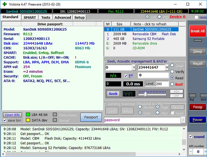Switch to the SMART tab
Viewport: 207px width, 157px height.
(x=30, y=17)
